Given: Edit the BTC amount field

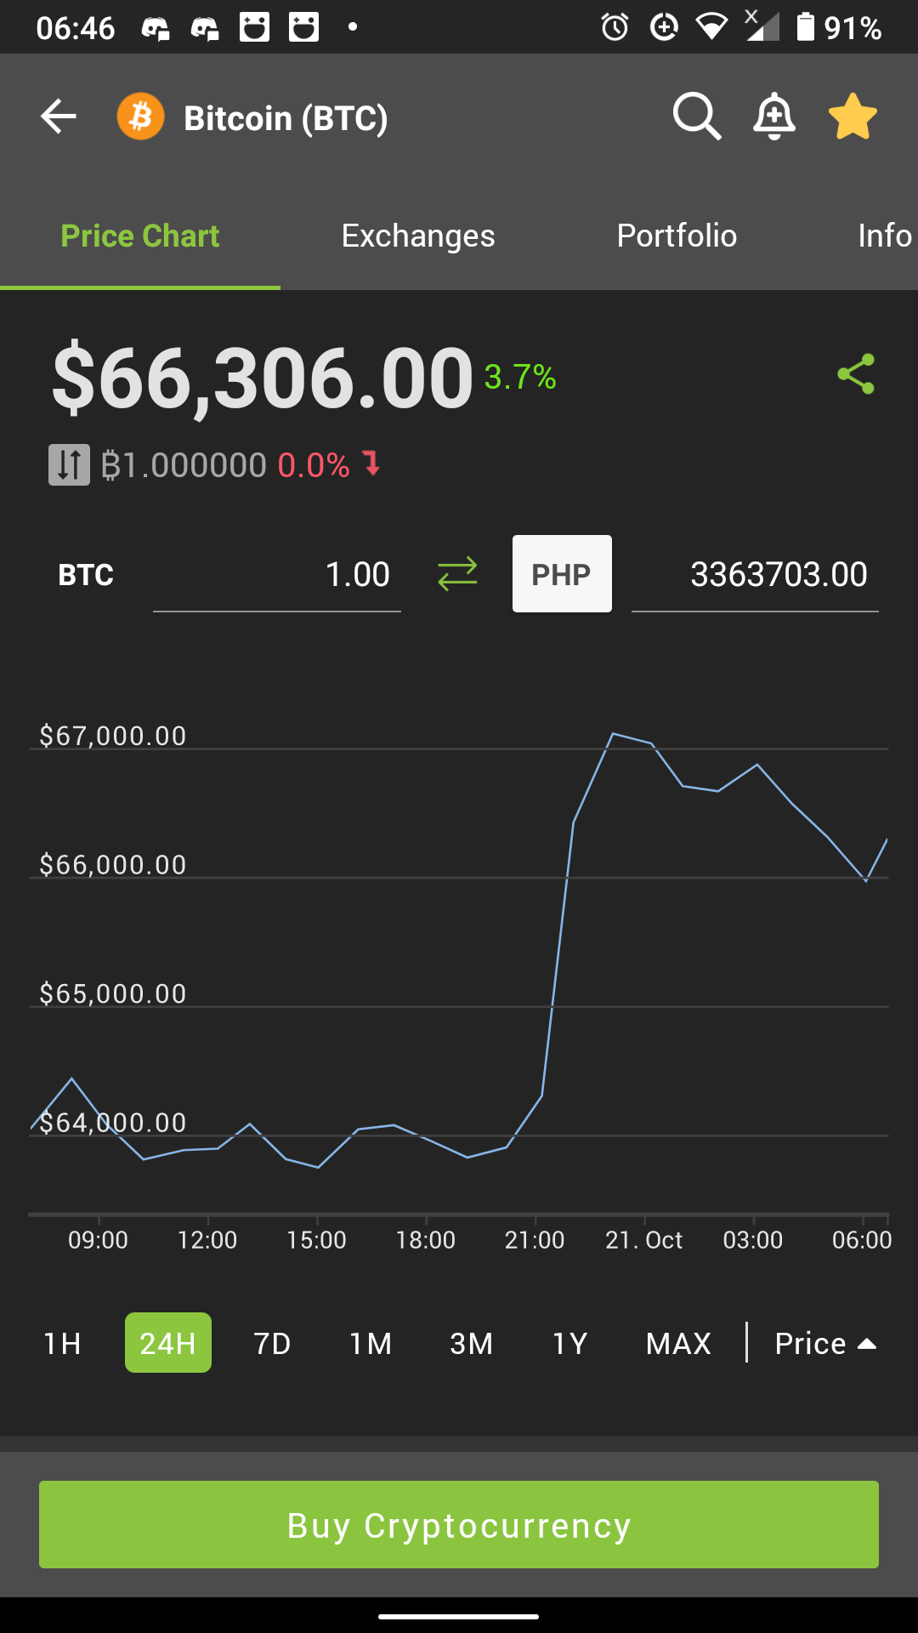Looking at the screenshot, I should (277, 574).
